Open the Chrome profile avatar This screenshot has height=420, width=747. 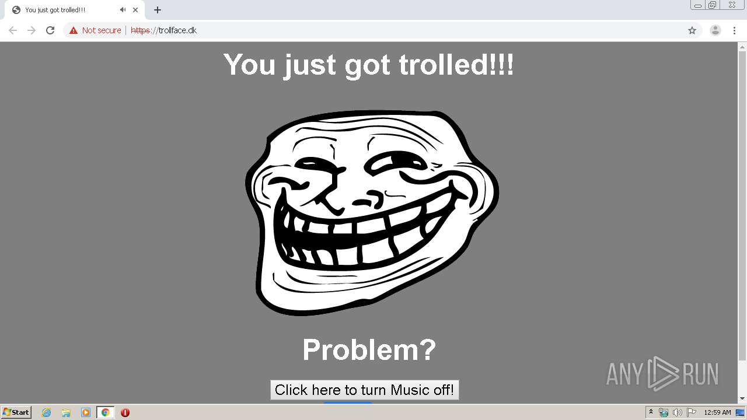tap(715, 30)
